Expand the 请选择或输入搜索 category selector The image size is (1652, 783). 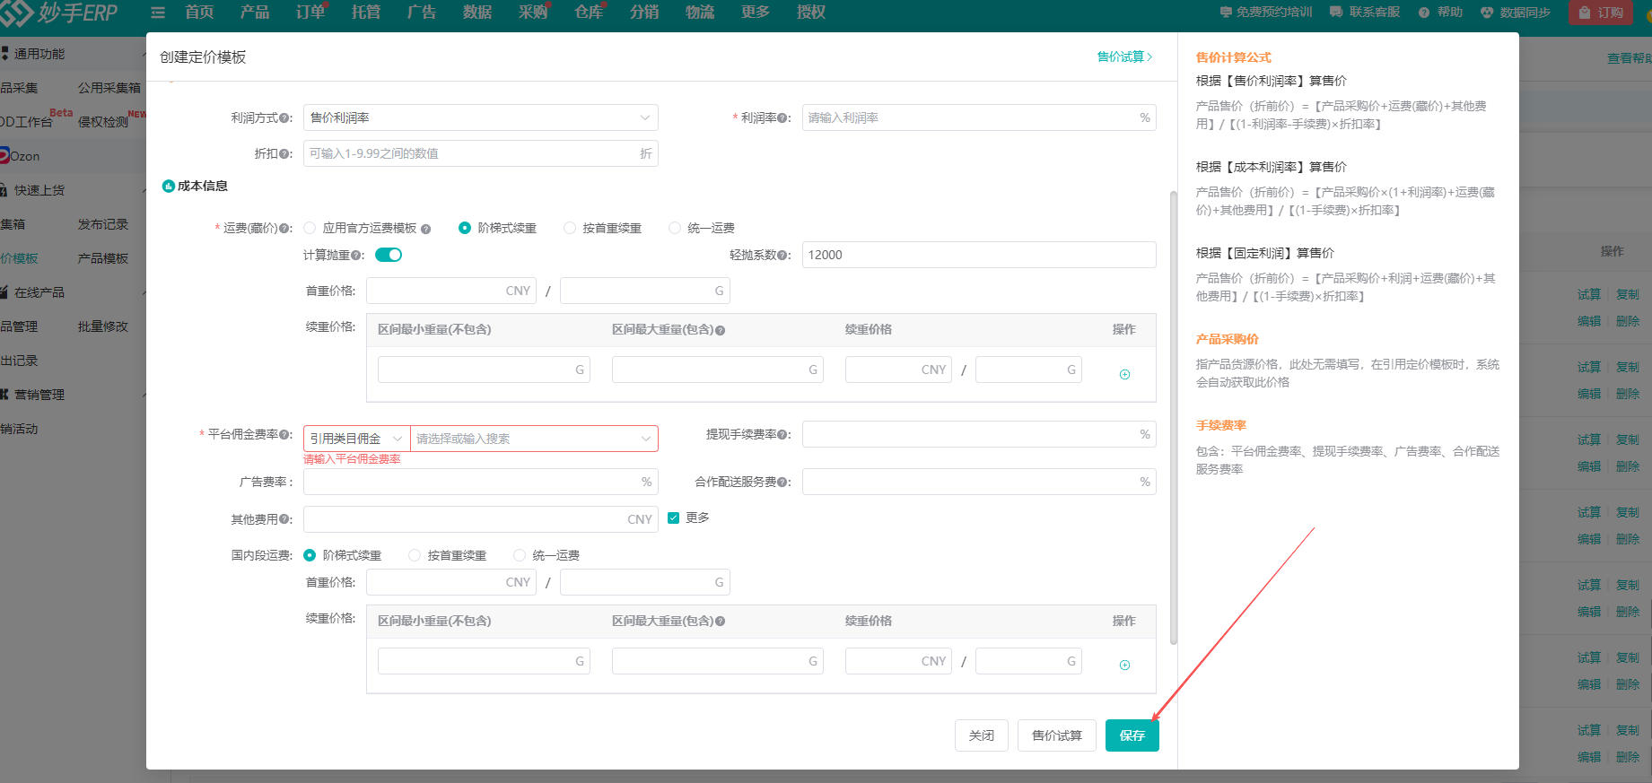[x=534, y=439]
